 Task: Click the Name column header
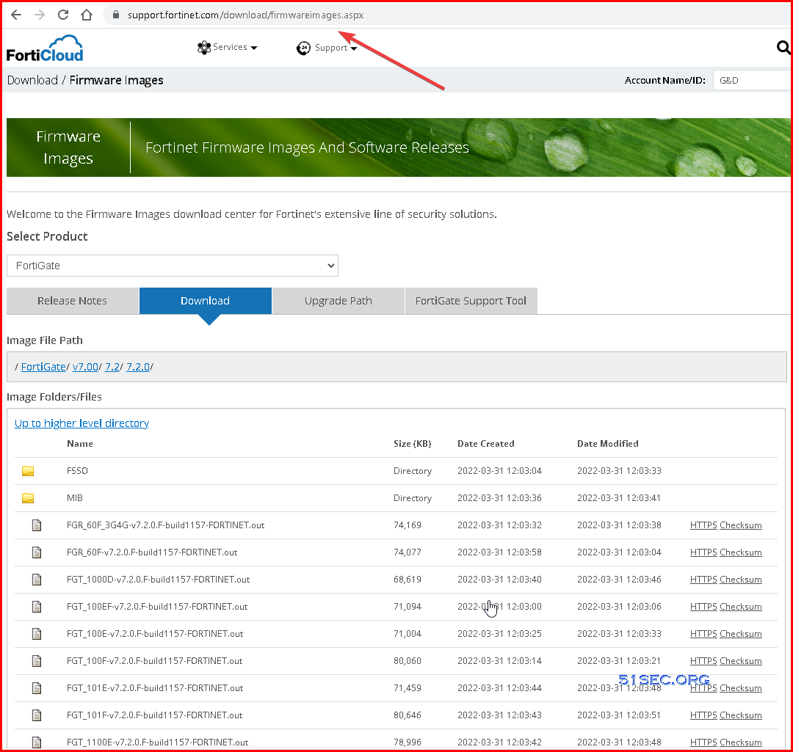click(x=80, y=444)
